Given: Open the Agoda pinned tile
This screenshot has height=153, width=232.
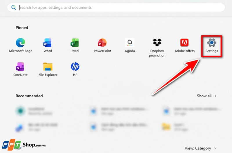Looking at the screenshot, I should (x=130, y=45).
